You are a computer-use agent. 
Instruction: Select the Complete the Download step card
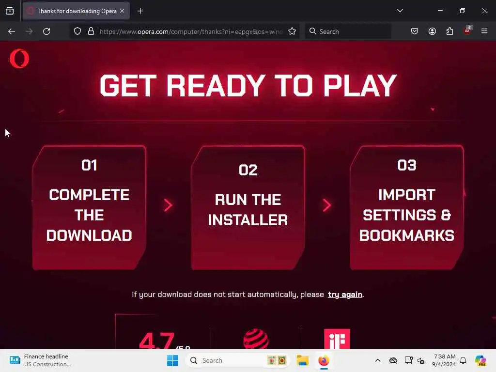click(89, 208)
